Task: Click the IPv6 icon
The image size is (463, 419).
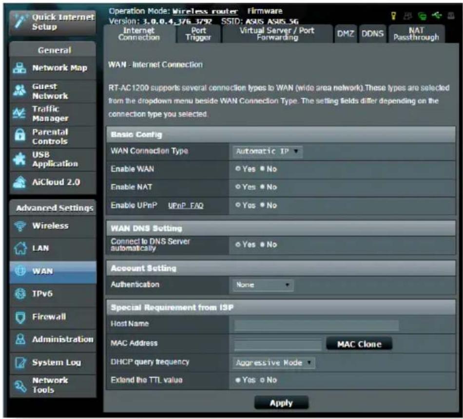Action: click(20, 294)
